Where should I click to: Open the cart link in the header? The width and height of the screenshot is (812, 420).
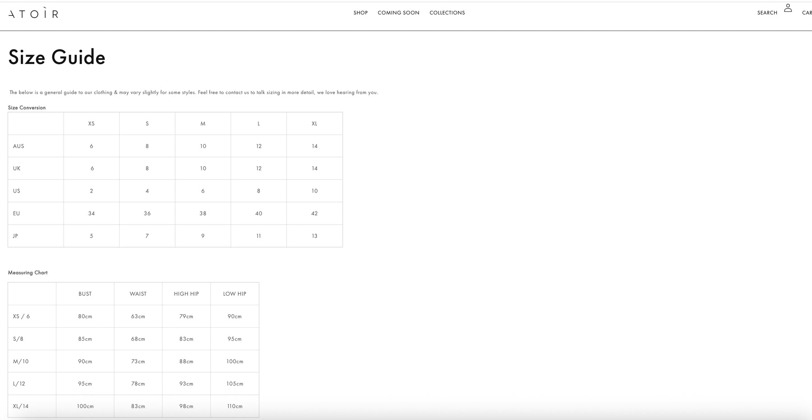(806, 13)
